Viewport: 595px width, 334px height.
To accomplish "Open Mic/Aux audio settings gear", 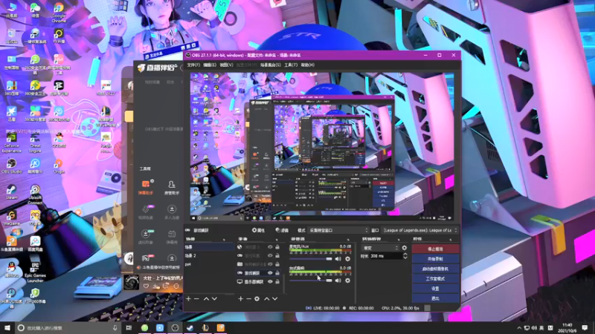I will point(347,259).
